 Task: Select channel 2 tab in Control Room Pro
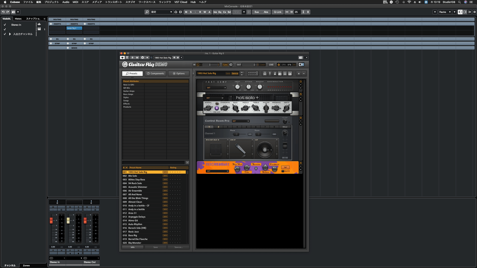[218, 127]
